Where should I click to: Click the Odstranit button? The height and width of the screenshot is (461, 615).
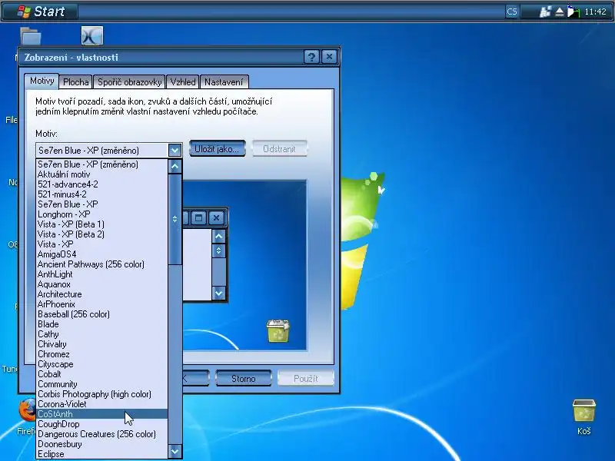[279, 149]
